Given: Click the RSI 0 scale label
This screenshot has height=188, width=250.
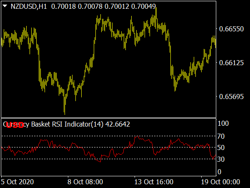Looking at the screenshot, I should 220,172.
